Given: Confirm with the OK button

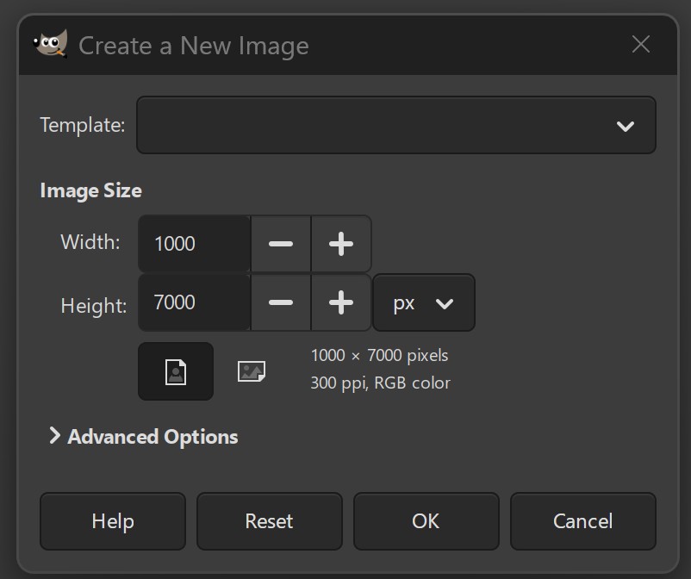Looking at the screenshot, I should pos(426,521).
